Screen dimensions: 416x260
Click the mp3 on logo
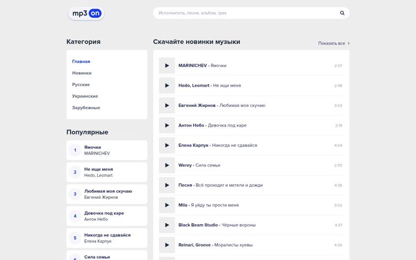[86, 13]
